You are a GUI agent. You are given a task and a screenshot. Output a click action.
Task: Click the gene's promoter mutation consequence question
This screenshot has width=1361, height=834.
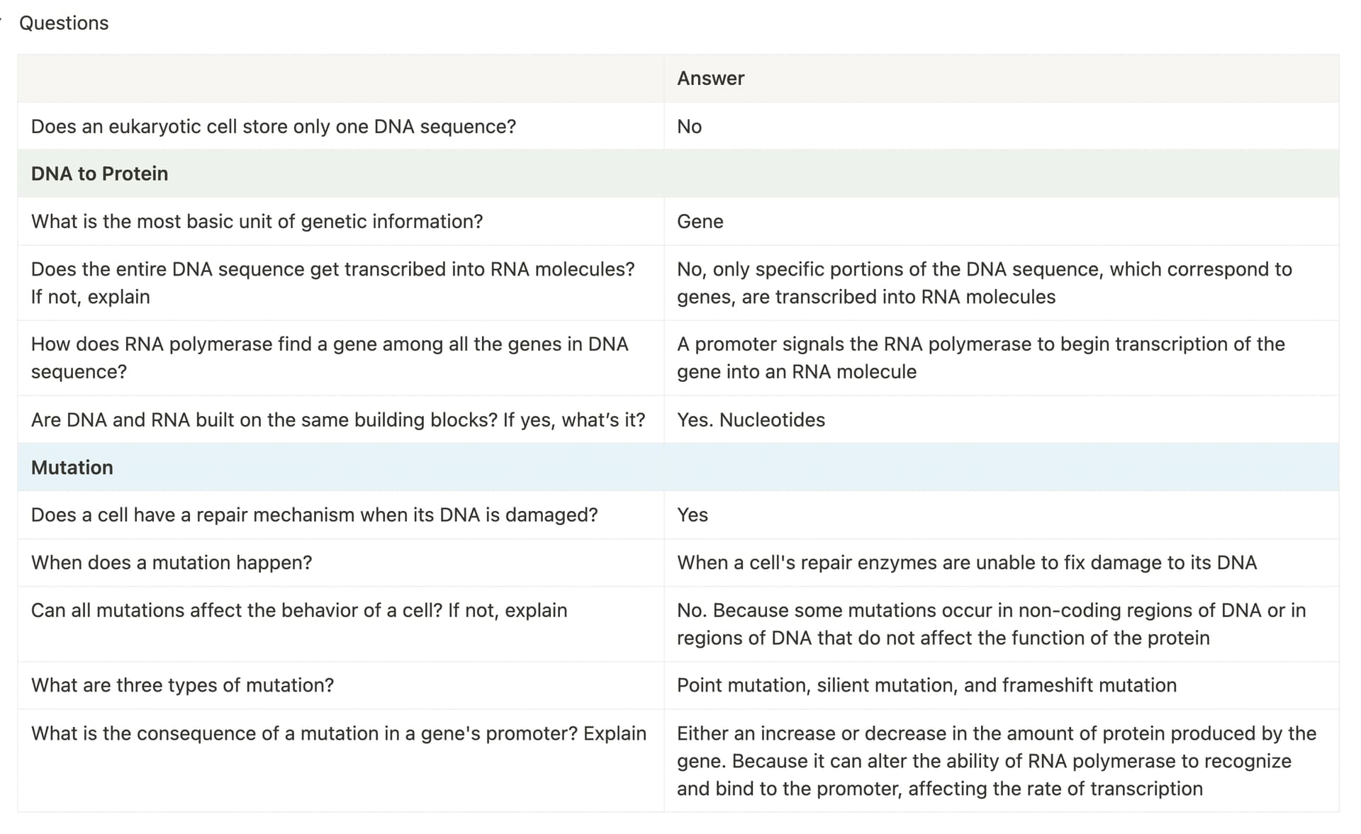pyautogui.click(x=338, y=733)
